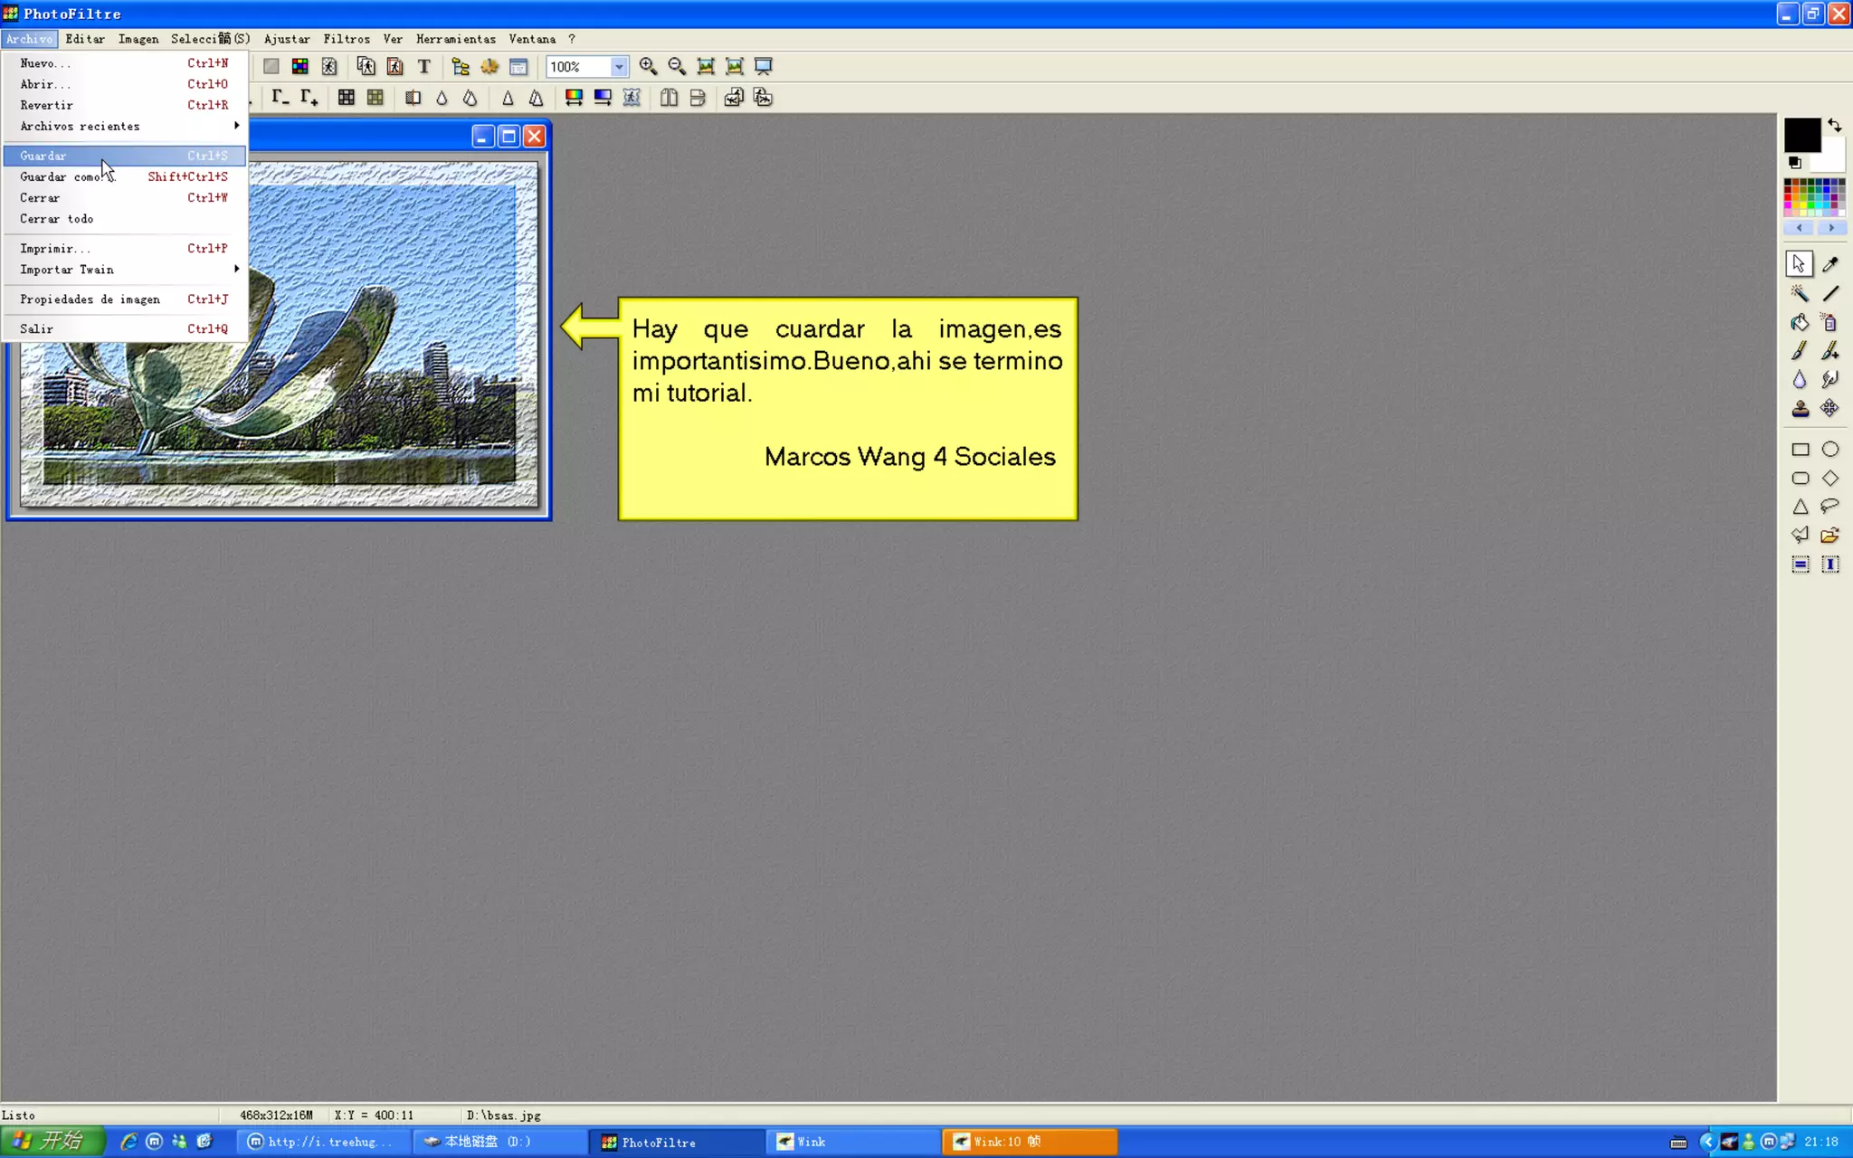Choose ellipse selection shape
This screenshot has height=1158, width=1853.
click(x=1829, y=450)
